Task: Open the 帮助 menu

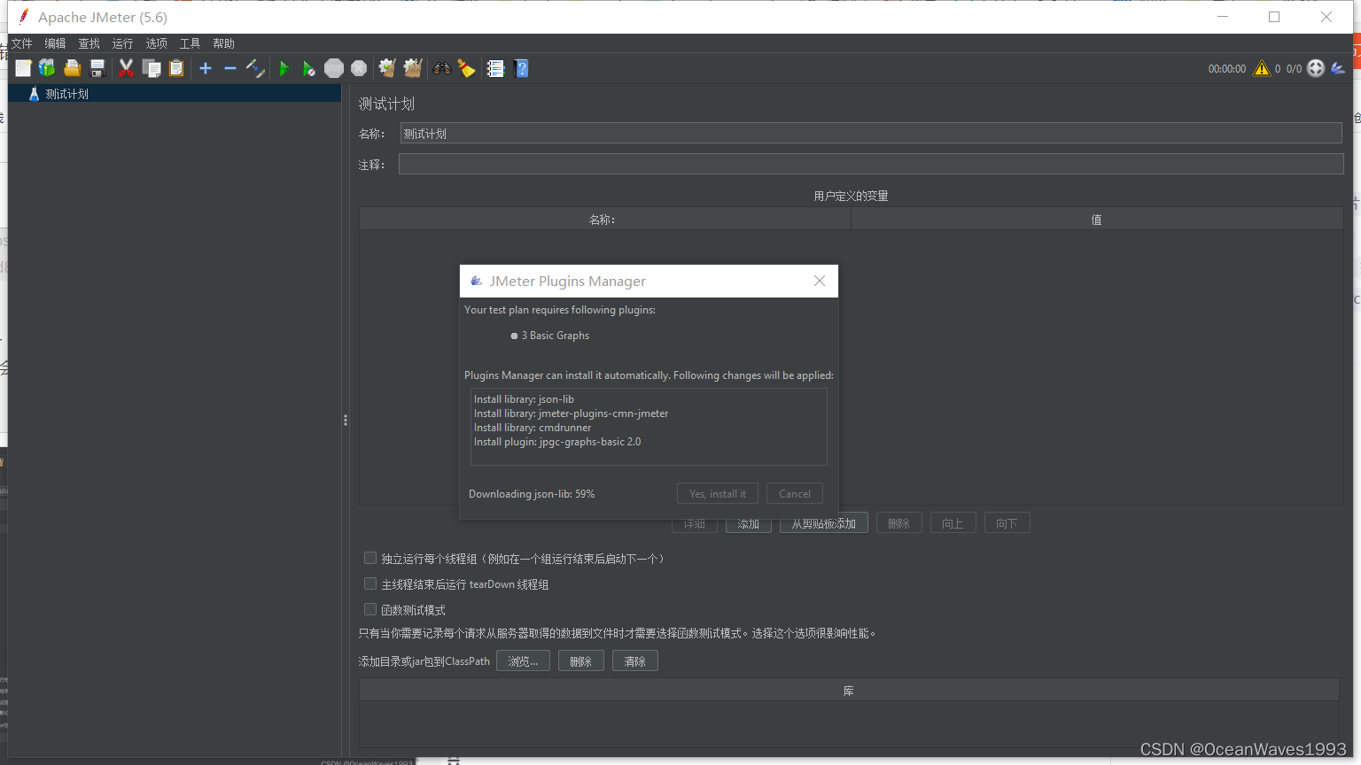Action: (223, 43)
